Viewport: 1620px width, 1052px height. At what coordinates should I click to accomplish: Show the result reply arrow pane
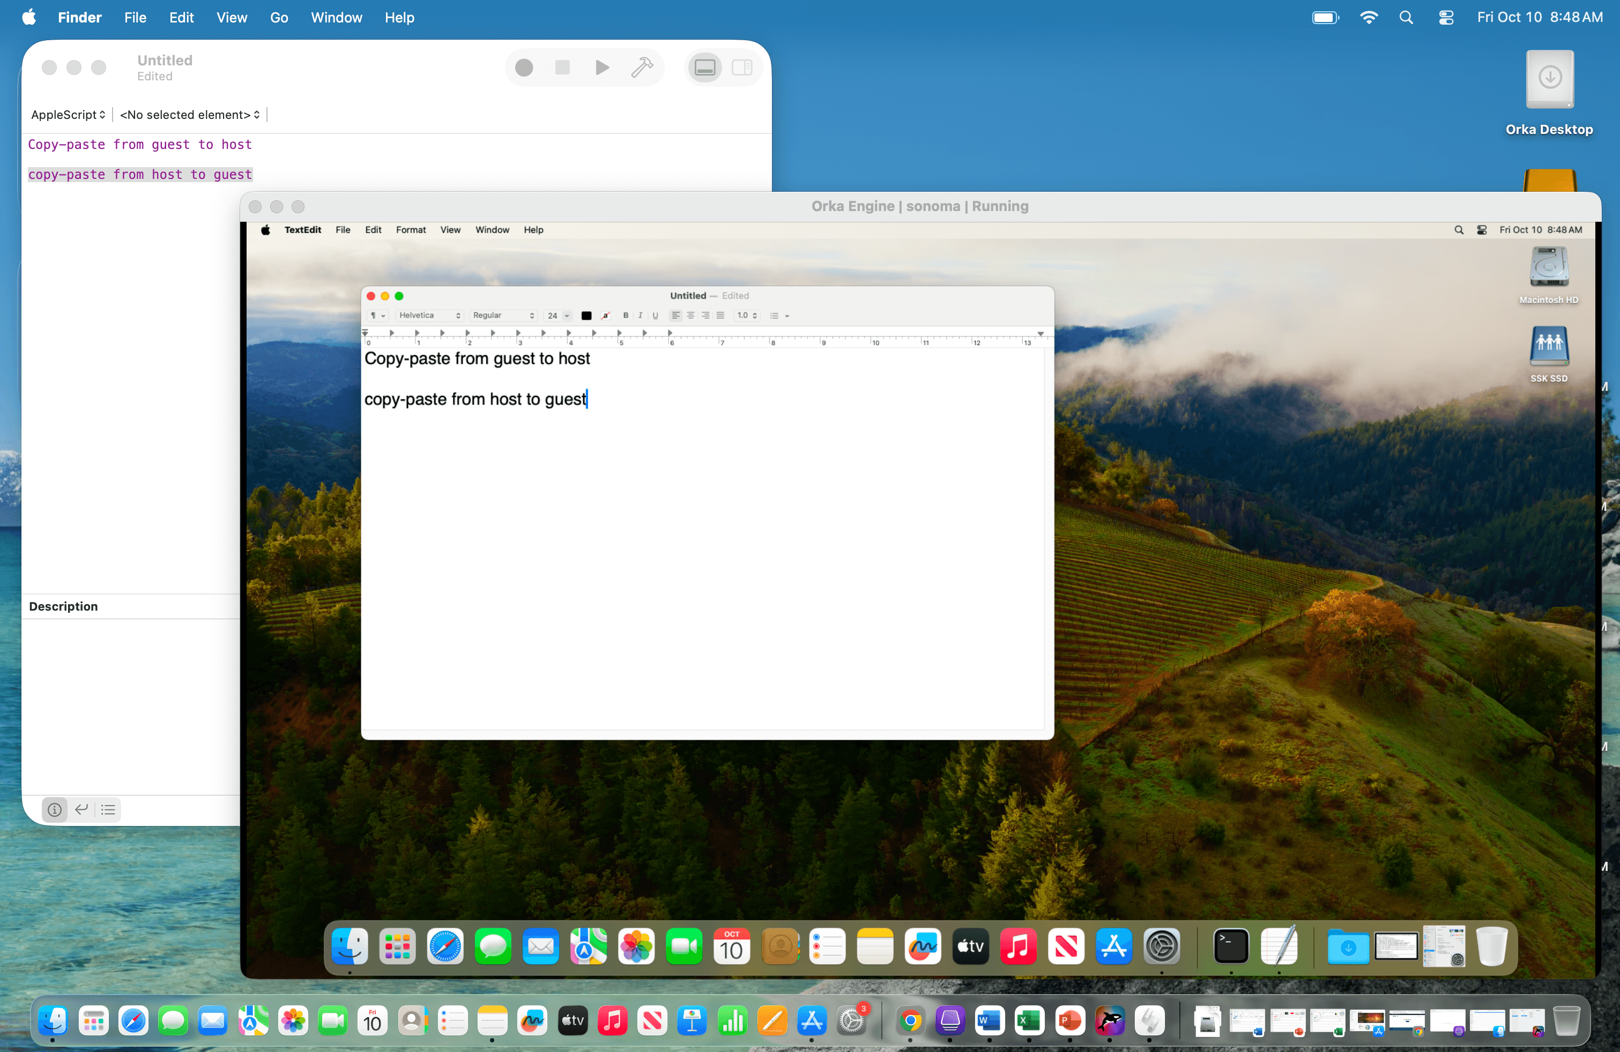(x=81, y=809)
